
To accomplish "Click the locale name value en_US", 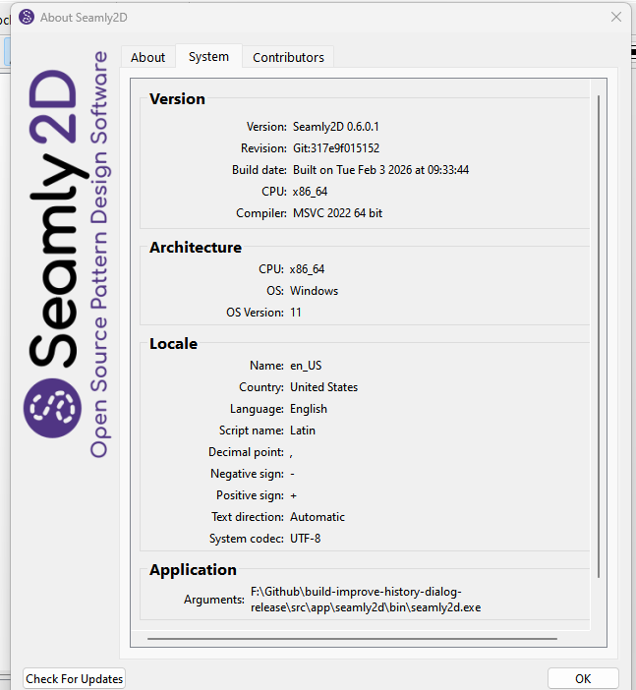I will click(306, 366).
